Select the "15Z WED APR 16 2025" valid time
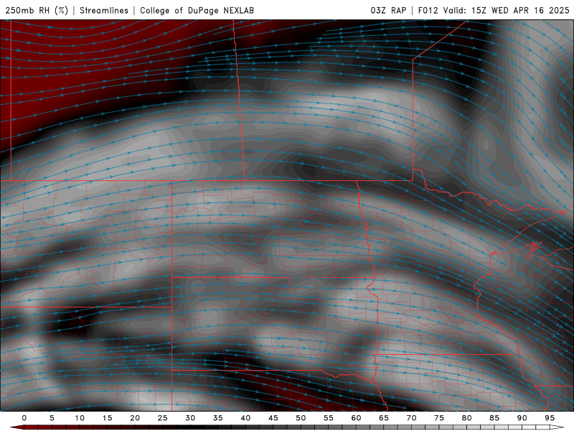Screen dimensions: 574x431 tap(520, 10)
